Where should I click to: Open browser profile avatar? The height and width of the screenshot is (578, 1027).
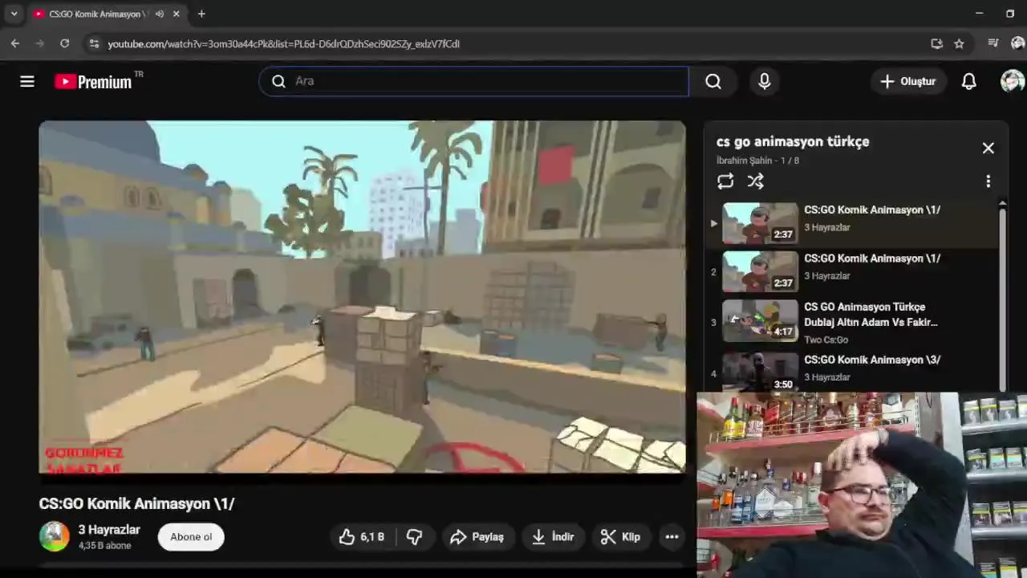(1018, 43)
